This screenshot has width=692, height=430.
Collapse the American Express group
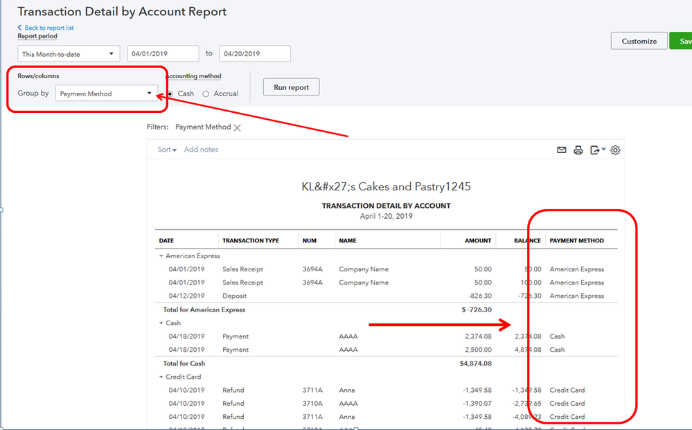coord(161,256)
